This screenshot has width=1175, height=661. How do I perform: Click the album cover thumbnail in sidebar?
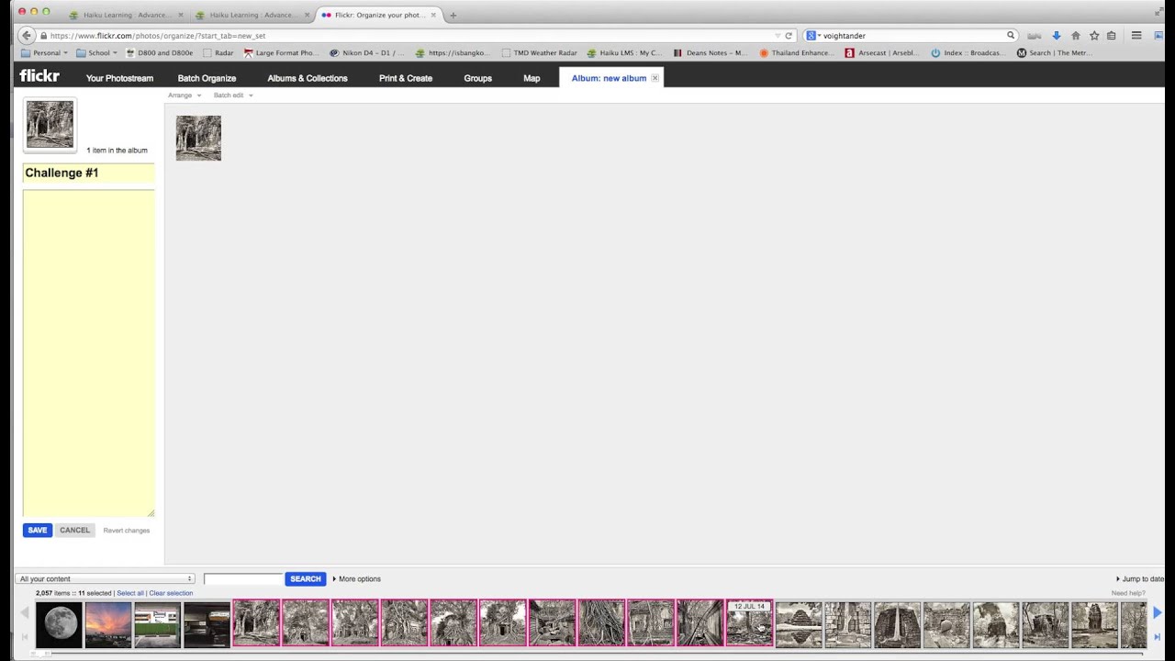(50, 125)
